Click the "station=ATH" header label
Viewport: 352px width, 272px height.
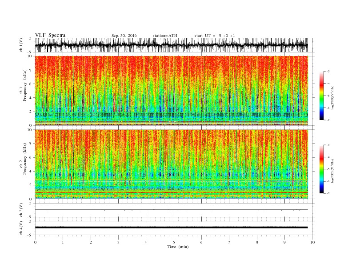click(x=165, y=36)
